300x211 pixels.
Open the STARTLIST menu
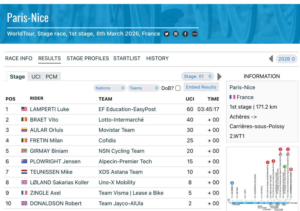127,58
